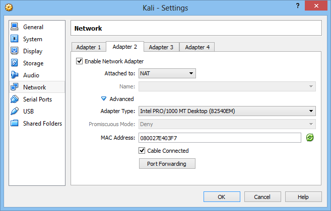Open the Attached to NAT dropdown
The width and height of the screenshot is (331, 211).
tap(167, 73)
